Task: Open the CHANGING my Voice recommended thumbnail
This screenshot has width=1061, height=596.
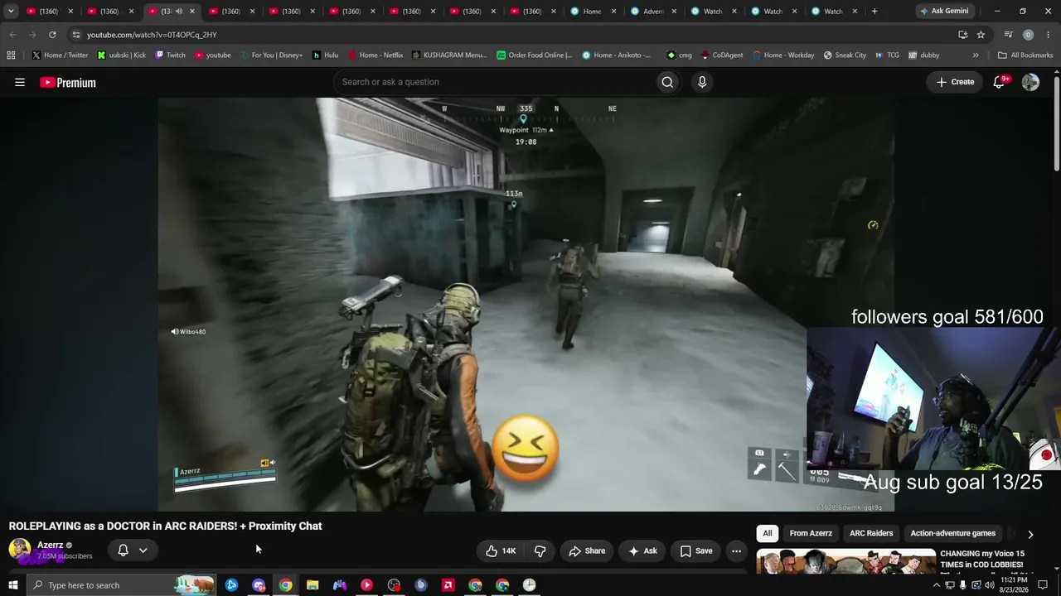Action: tap(845, 560)
